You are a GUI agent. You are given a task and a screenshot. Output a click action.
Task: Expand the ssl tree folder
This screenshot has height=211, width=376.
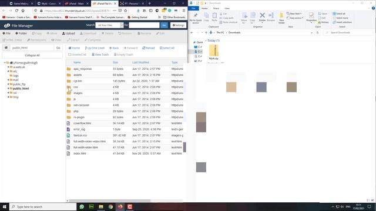(8, 93)
